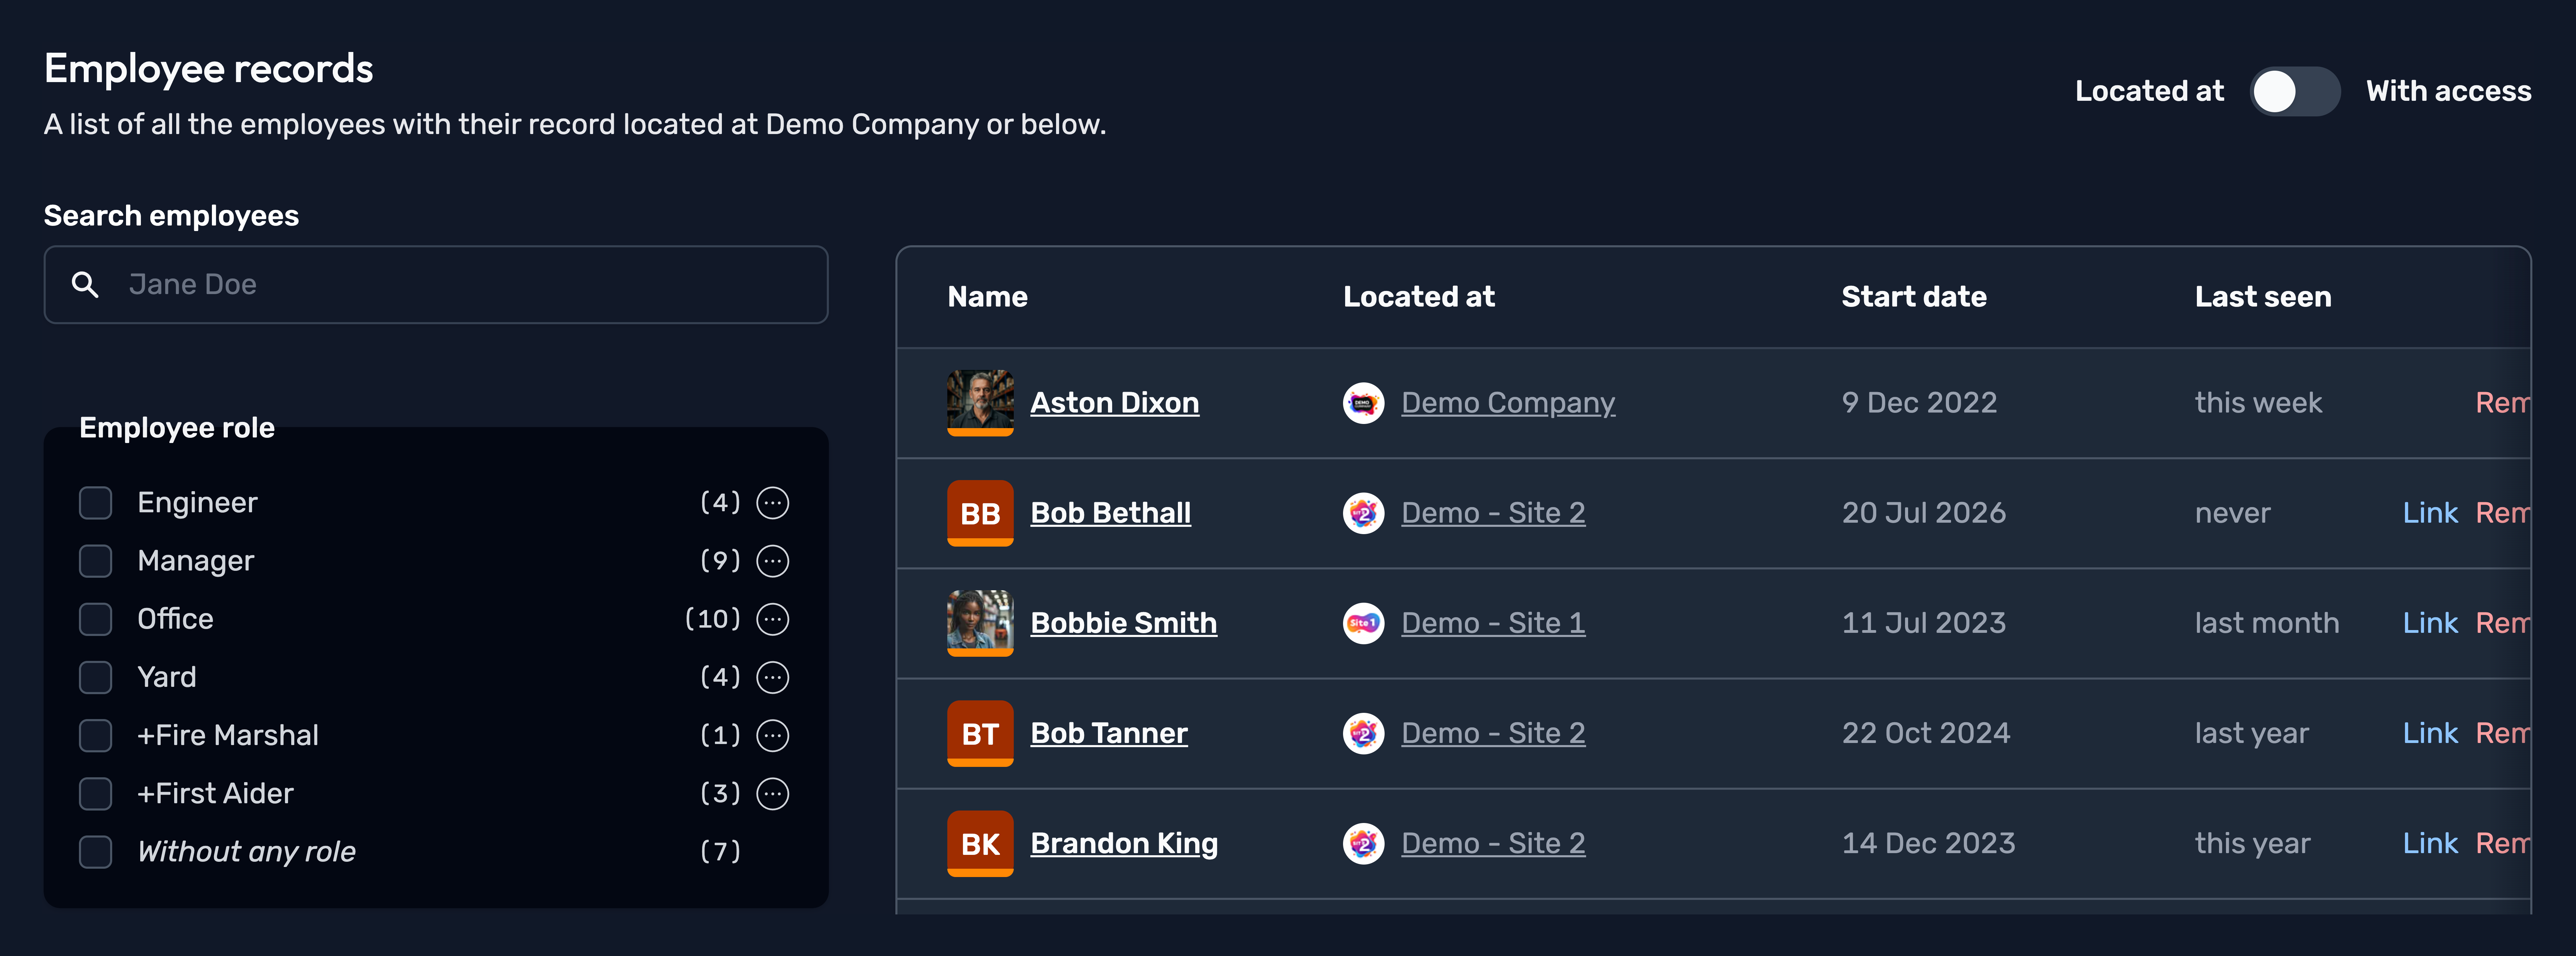Open options icon next to Manager role
The width and height of the screenshot is (2576, 956).
(x=772, y=561)
